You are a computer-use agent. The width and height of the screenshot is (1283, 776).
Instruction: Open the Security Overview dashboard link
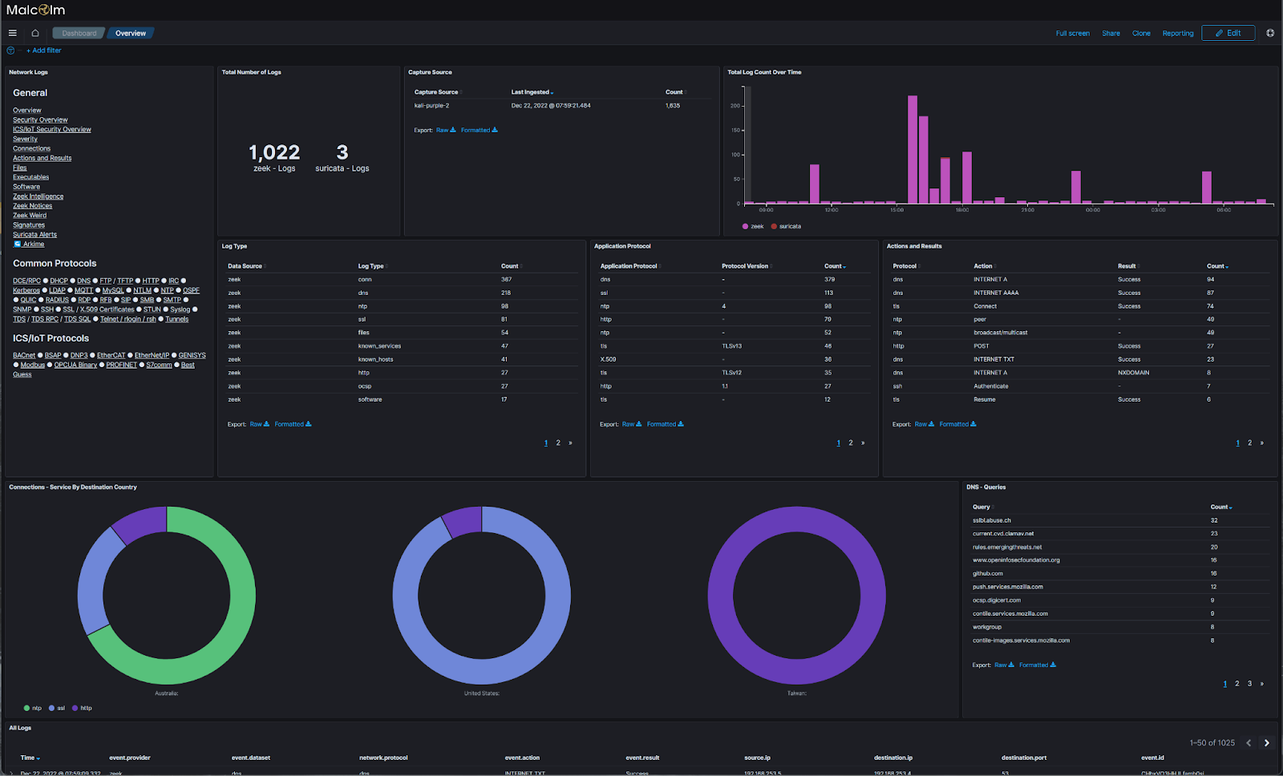pyautogui.click(x=39, y=119)
